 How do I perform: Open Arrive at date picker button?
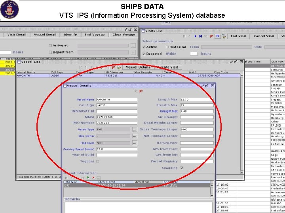(133, 45)
